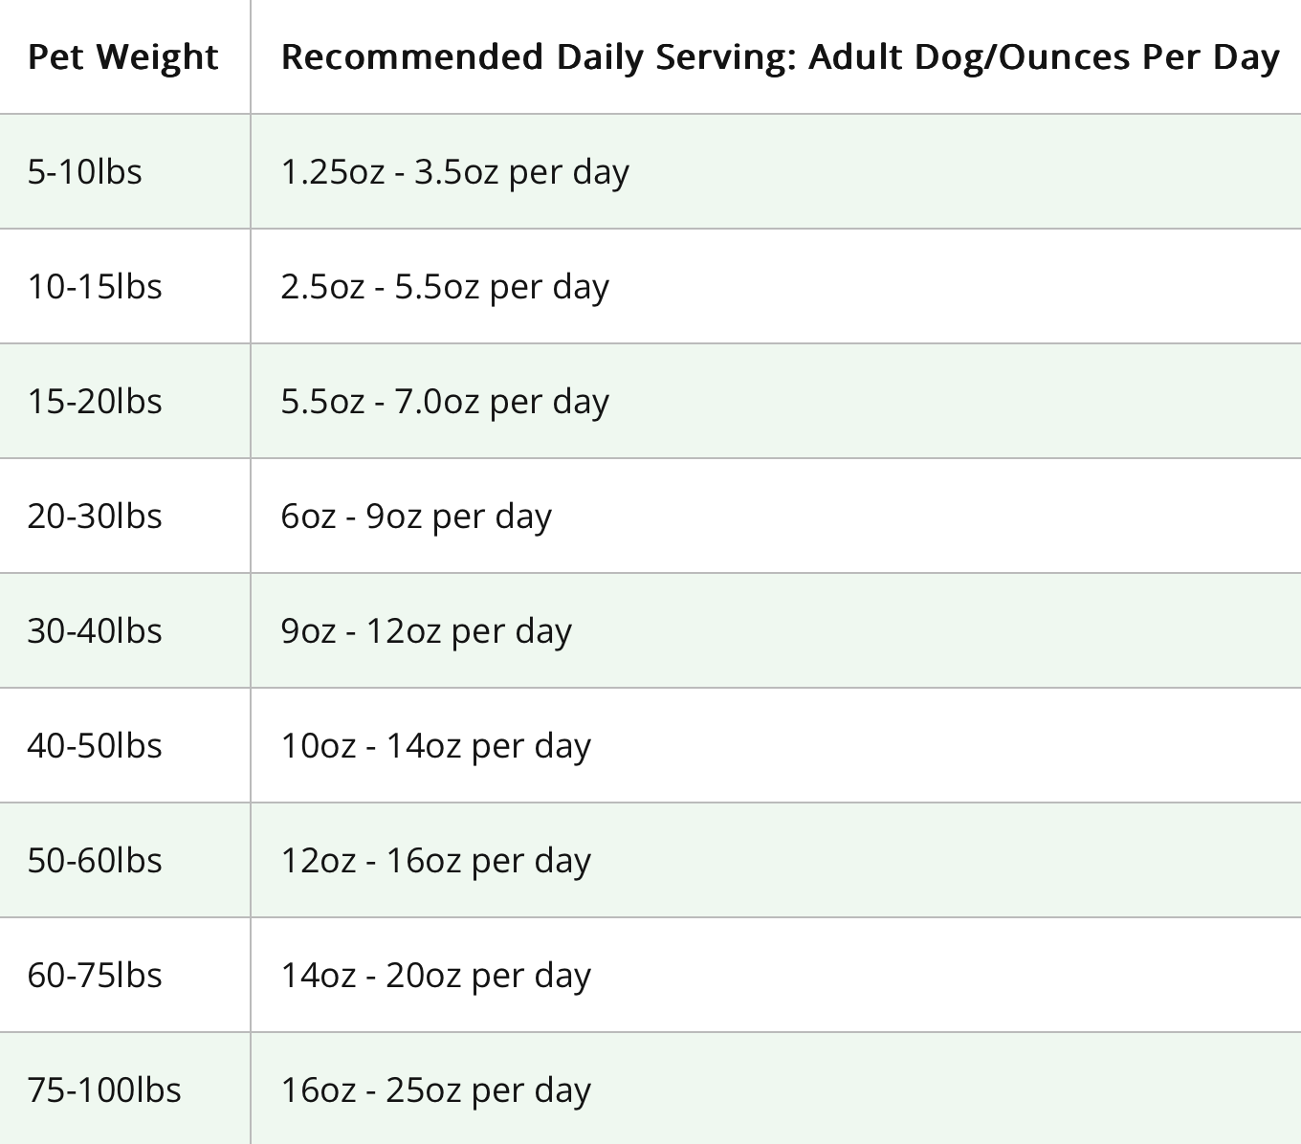Click the Pet Weight column header
The image size is (1301, 1144).
(x=123, y=57)
